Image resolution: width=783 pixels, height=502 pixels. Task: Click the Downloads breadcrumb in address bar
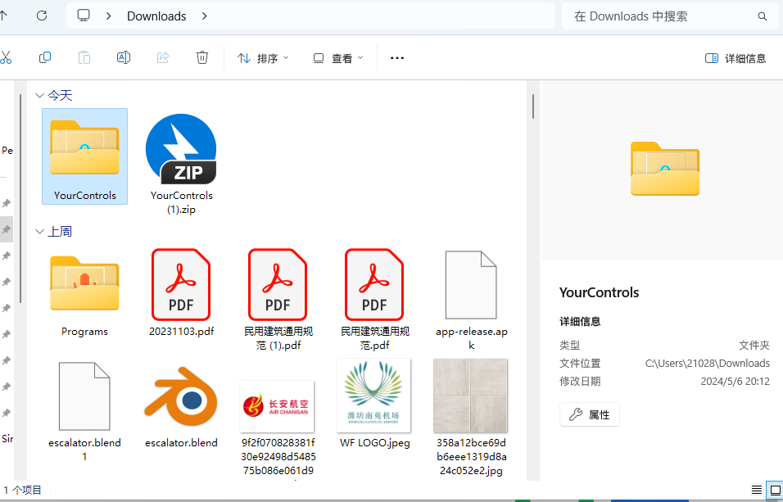pos(156,16)
